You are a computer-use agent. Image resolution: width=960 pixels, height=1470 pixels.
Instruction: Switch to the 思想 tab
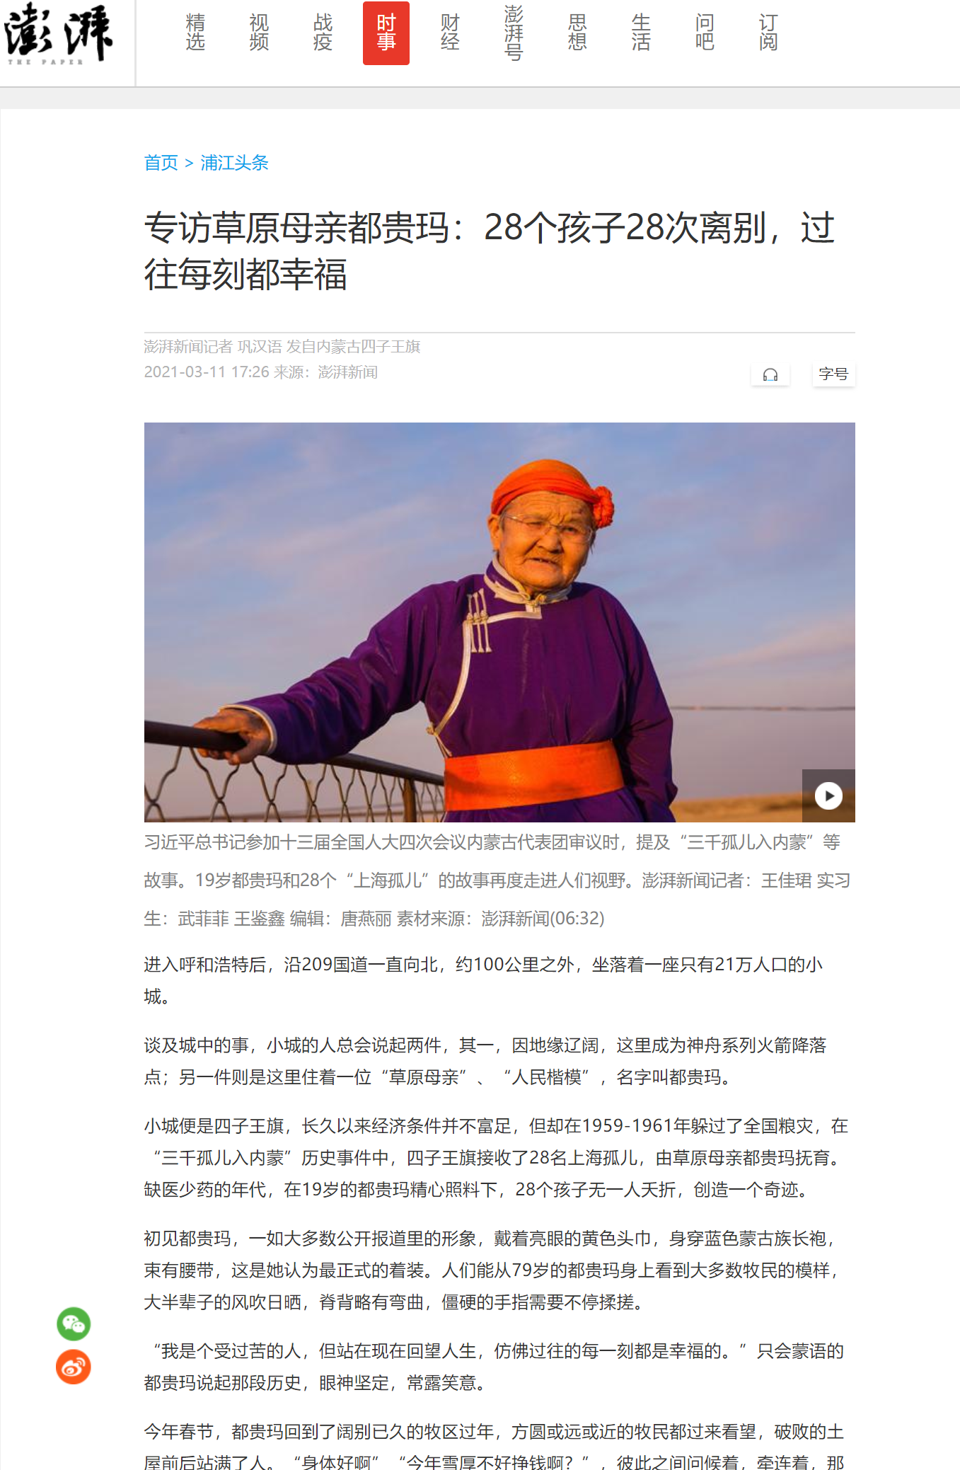pos(577,33)
